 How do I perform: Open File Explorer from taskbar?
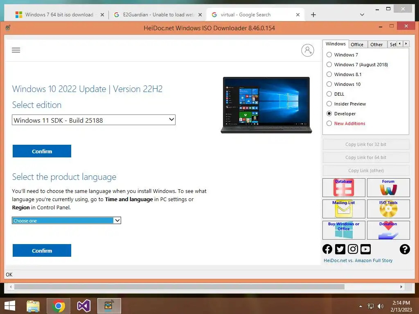33,306
